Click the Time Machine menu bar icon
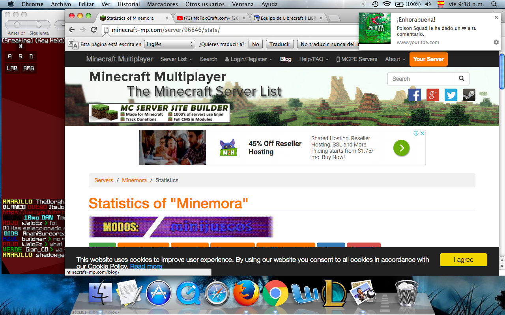505x315 pixels. point(375,4)
